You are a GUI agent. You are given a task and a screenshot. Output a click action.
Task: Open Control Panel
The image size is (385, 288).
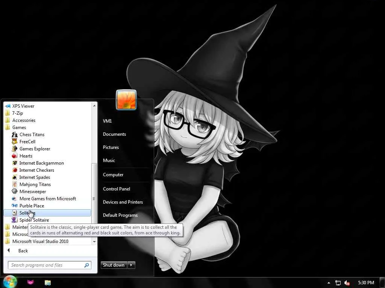(117, 189)
